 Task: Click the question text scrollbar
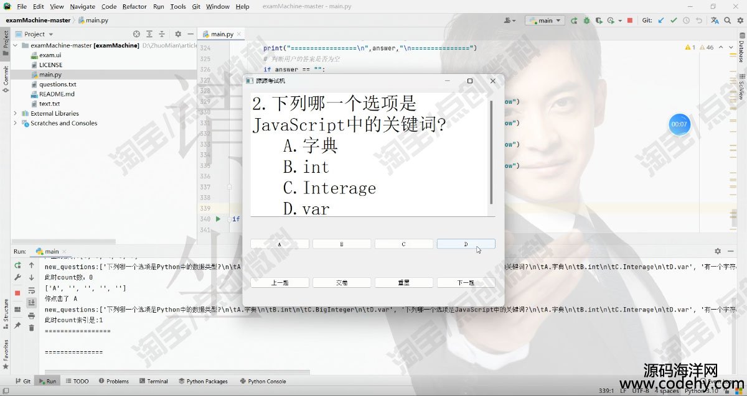[x=492, y=152]
